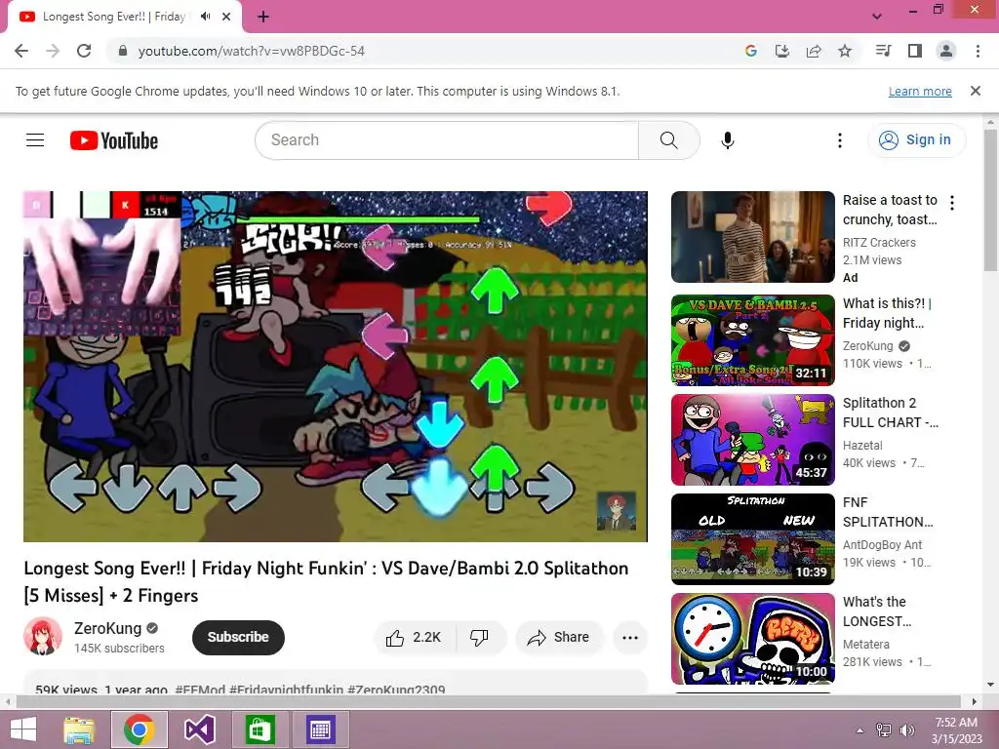Go back to the previous page
999x749 pixels.
pyautogui.click(x=21, y=51)
